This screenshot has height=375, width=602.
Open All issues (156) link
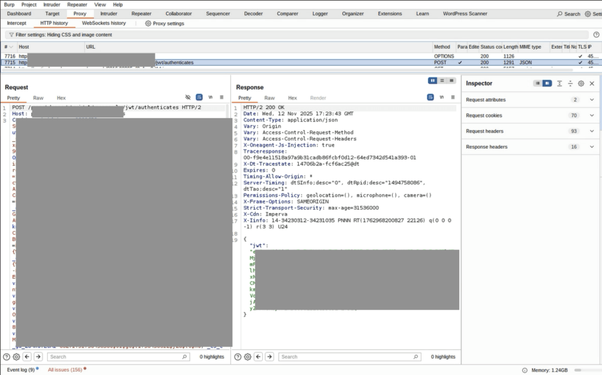pyautogui.click(x=65, y=370)
